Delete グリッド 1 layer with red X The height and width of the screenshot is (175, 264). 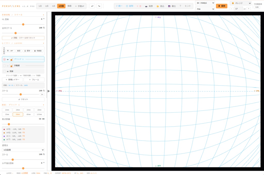[5, 59]
